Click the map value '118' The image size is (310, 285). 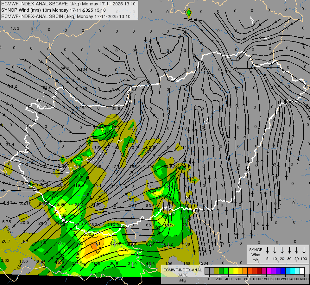pos(115,186)
